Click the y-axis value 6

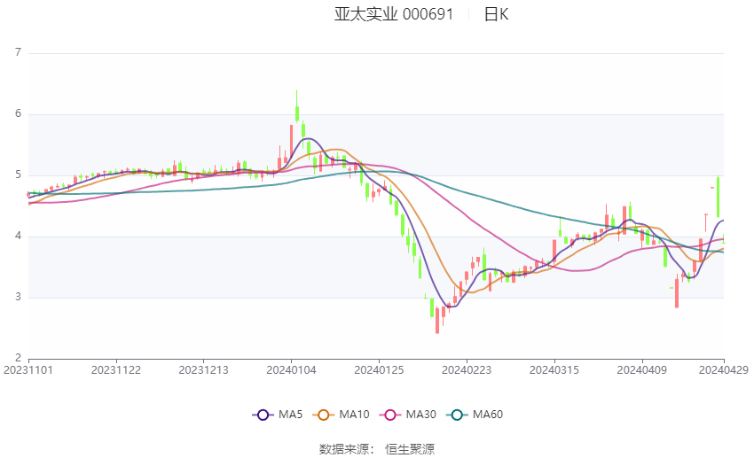point(19,113)
